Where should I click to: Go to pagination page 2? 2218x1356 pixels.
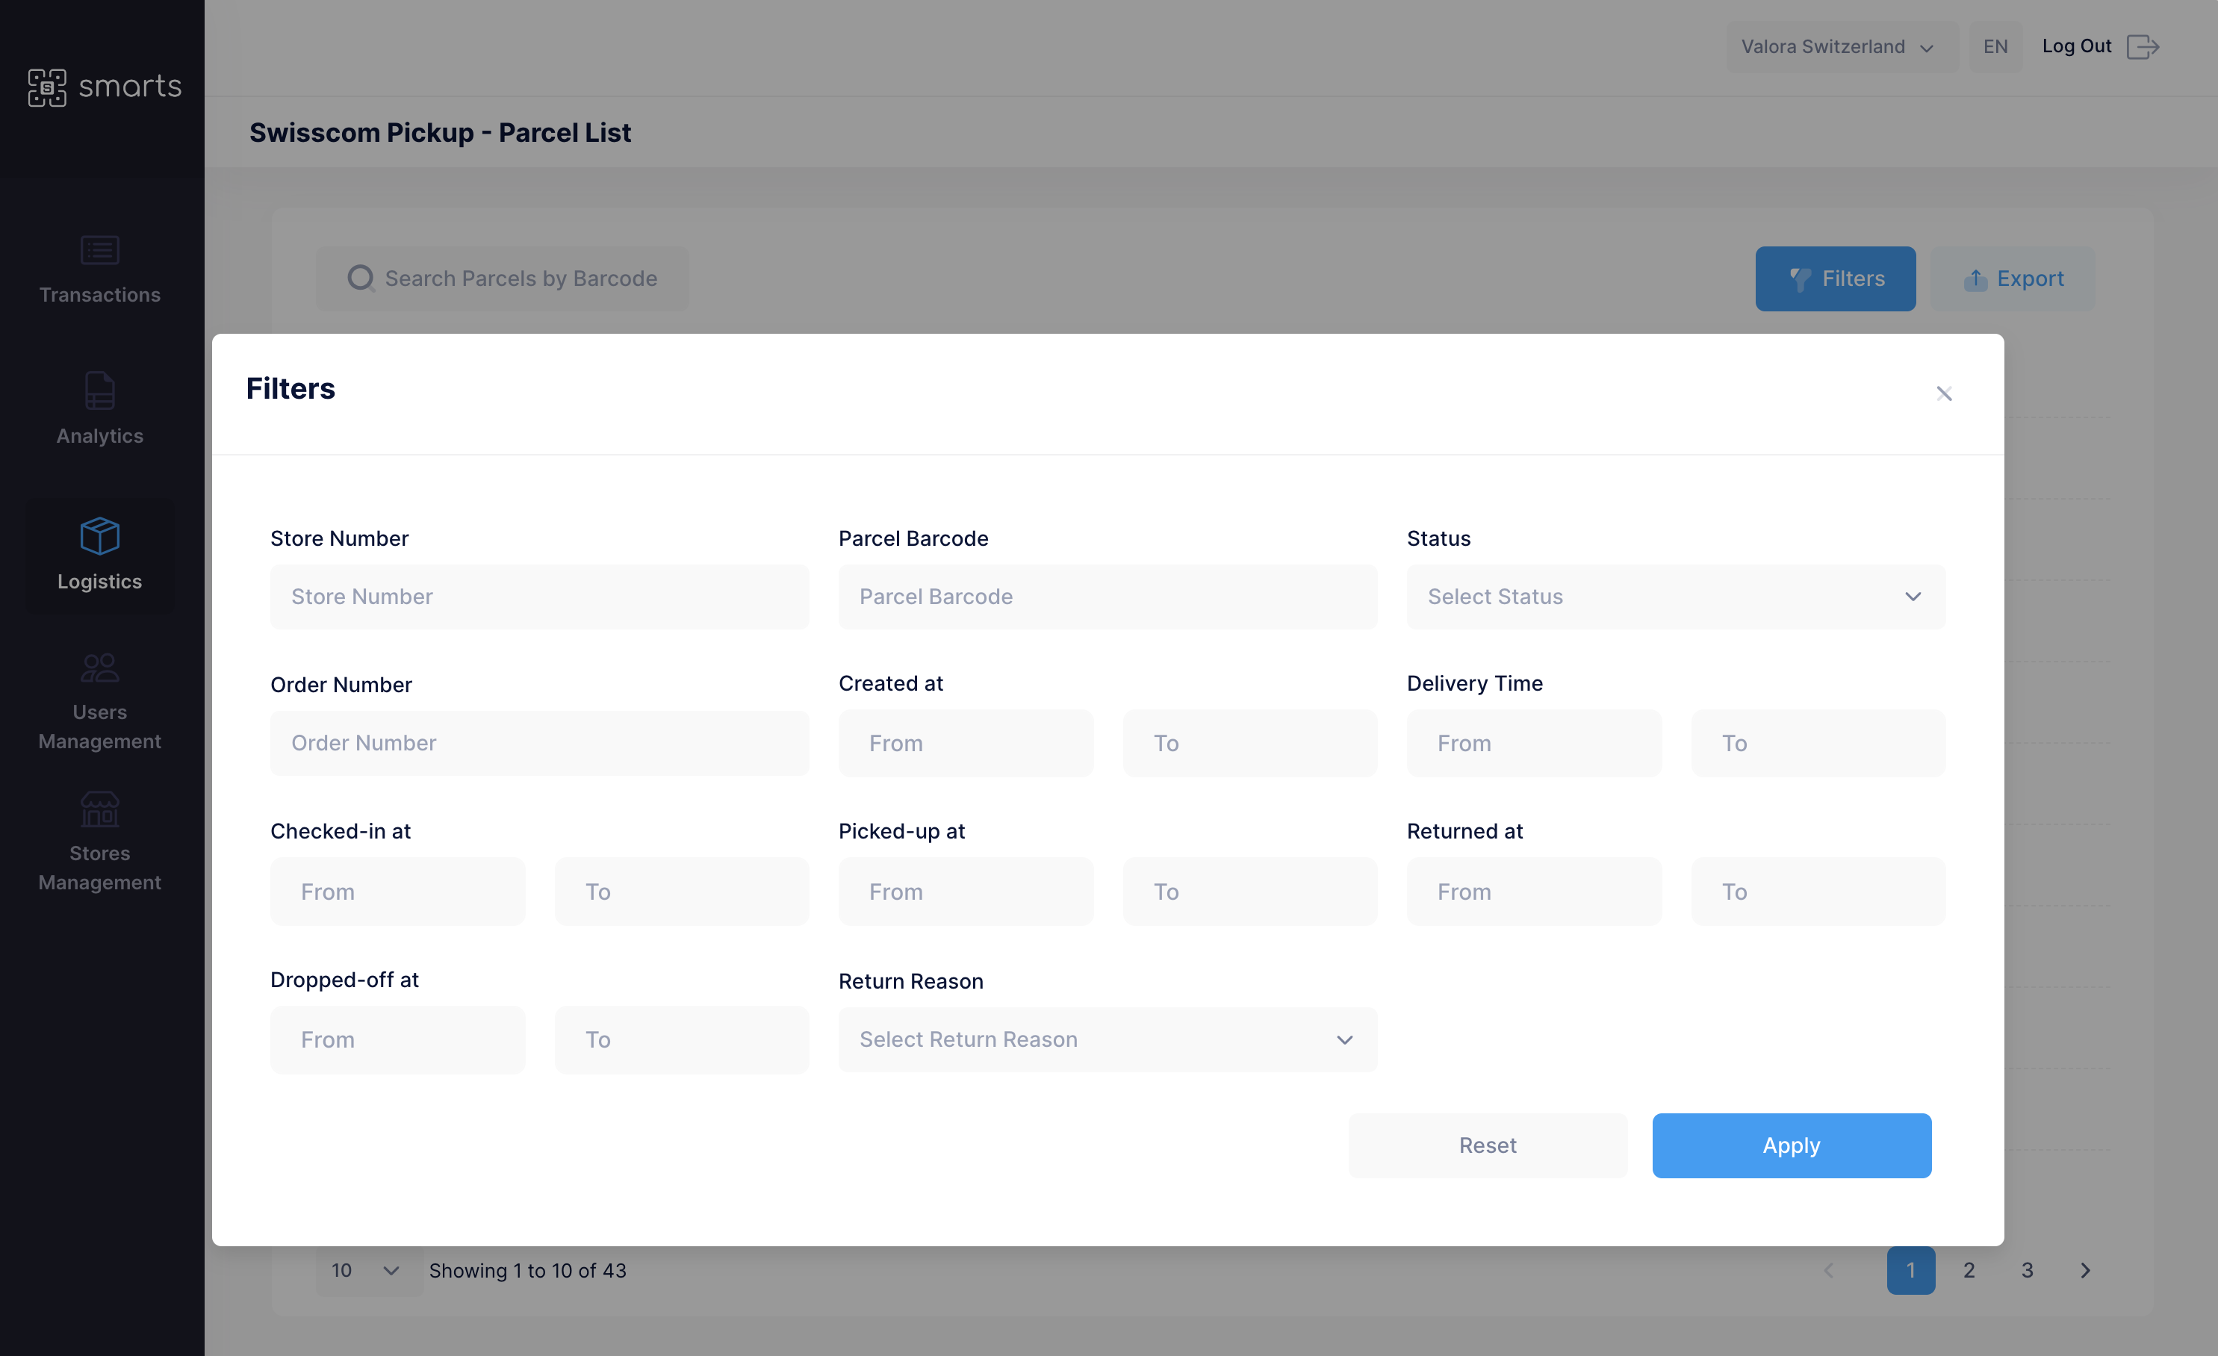click(1969, 1271)
